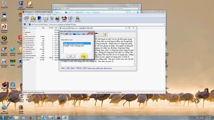Run VirusScan from WinRAR toolbar
This screenshot has width=214, height=120.
point(78,19)
